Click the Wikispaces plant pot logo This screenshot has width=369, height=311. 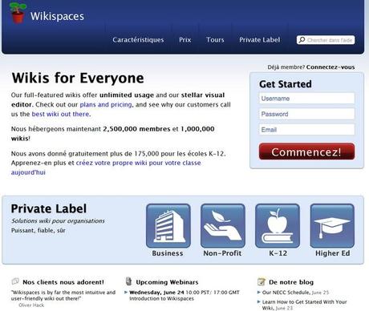tap(18, 13)
